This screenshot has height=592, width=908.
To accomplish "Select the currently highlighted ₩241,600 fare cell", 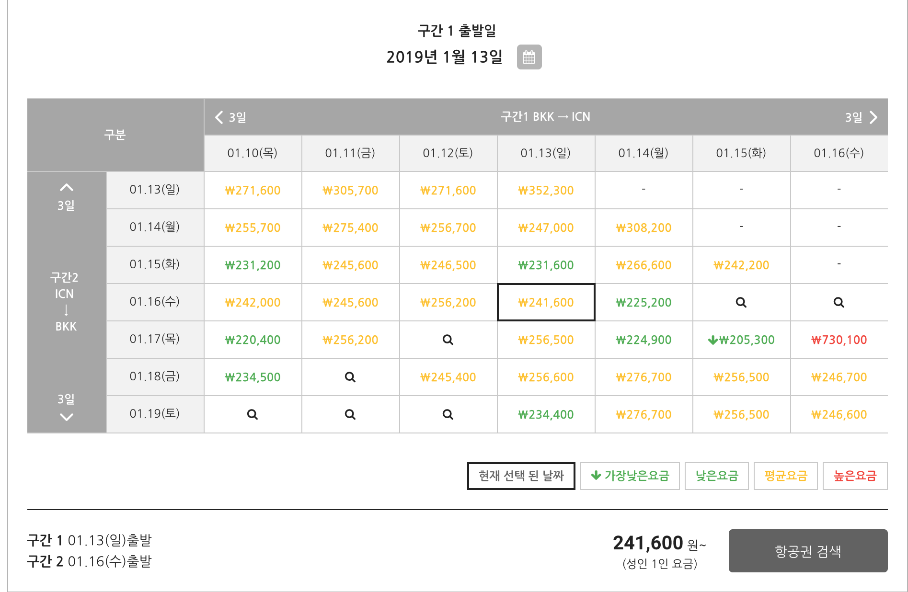I will [x=546, y=302].
